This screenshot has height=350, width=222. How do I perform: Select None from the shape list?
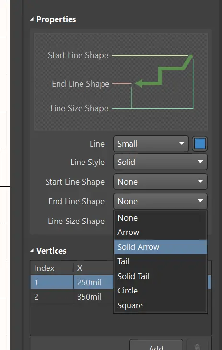[160, 218]
